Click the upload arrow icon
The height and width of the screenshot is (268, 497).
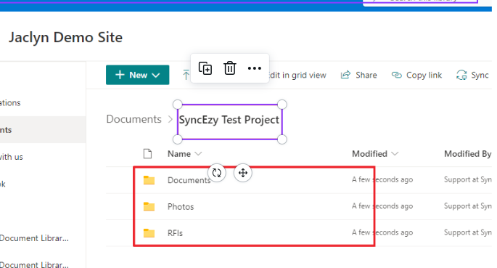[186, 75]
